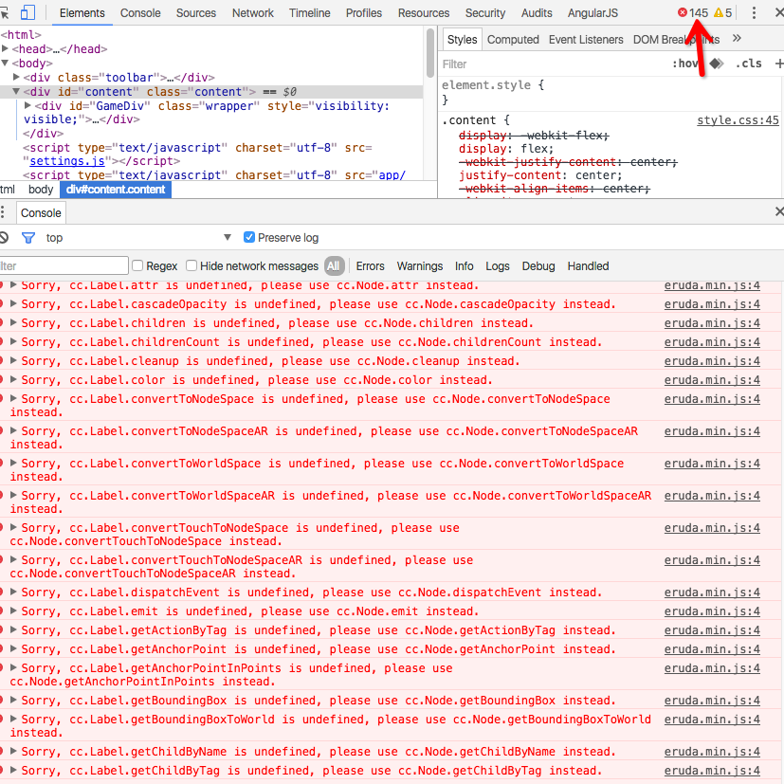Toggle the console filter funnel icon
This screenshot has width=784, height=784.
pyautogui.click(x=28, y=238)
